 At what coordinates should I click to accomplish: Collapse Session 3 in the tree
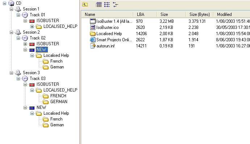click(x=11, y=73)
